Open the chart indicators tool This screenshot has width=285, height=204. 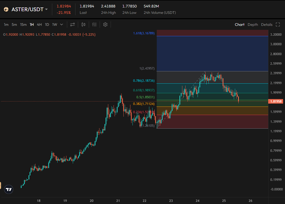(73, 25)
